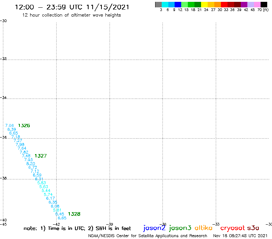Click the date range title text
272x239 pixels.
[72, 7]
